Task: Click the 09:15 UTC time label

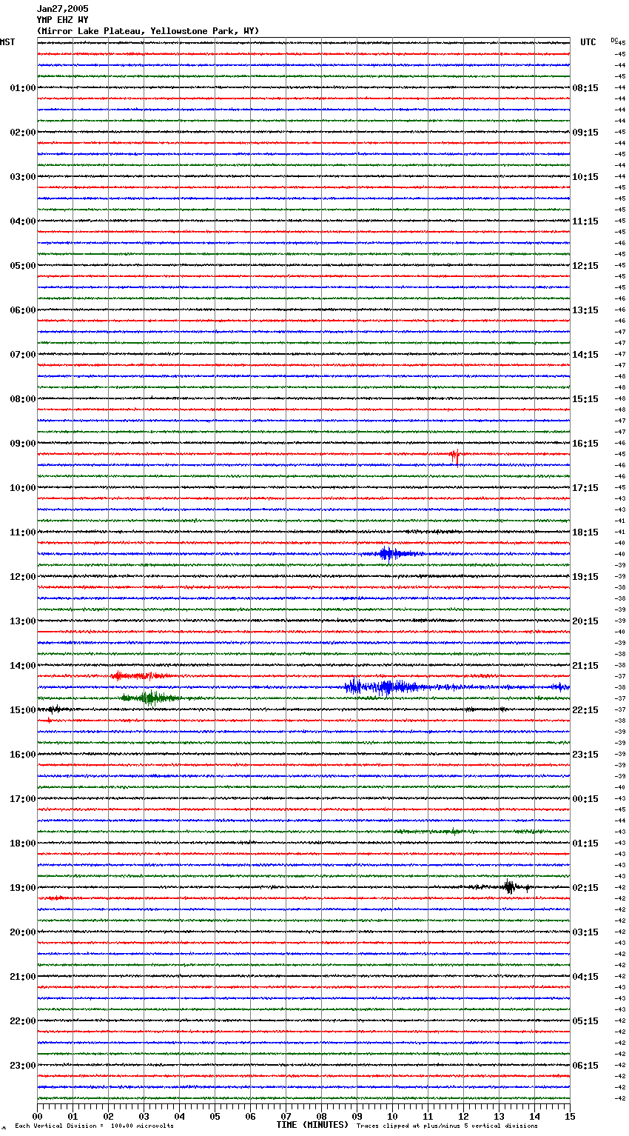Action: click(x=585, y=133)
